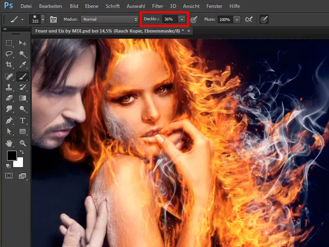Image resolution: width=329 pixels, height=247 pixels.
Task: Reset default foreground and background colors
Action: click(8, 166)
